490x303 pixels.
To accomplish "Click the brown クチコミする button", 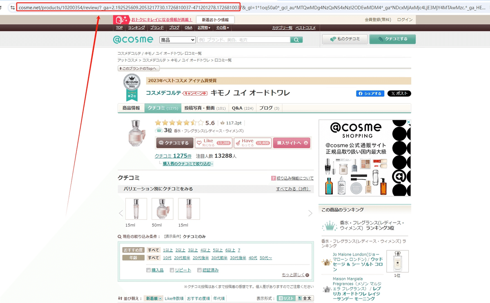I will click(175, 143).
